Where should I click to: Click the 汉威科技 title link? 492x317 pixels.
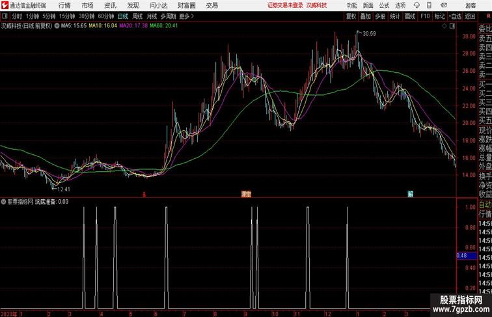click(316, 5)
